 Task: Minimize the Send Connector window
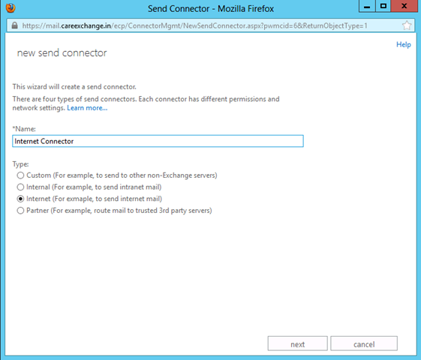[367, 7]
